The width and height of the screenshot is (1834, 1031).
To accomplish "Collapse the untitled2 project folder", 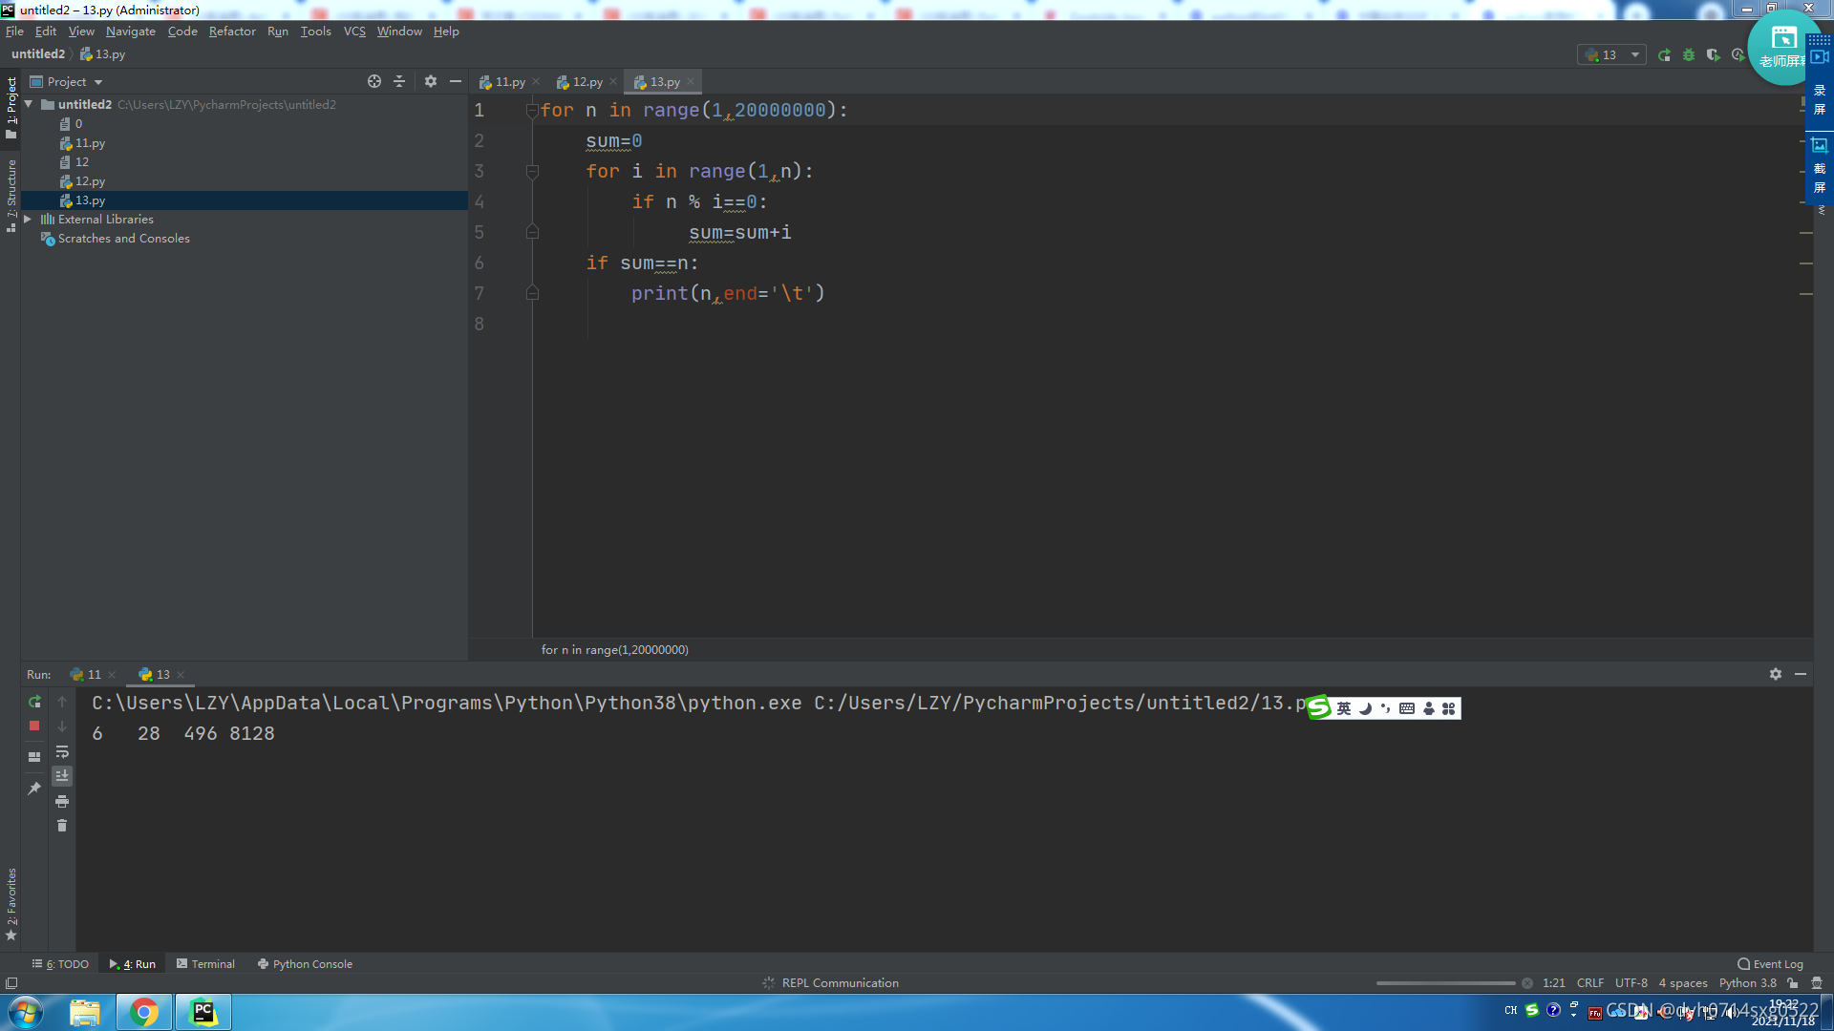I will (29, 104).
